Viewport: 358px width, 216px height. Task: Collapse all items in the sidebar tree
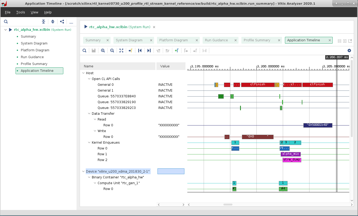(44, 22)
